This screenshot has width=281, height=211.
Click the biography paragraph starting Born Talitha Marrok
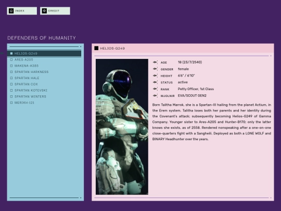(212, 122)
